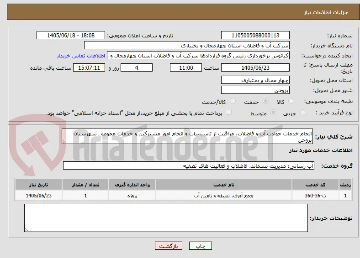
Task: Click the delivery province field چهار محال و بختیاری
Action: tap(255, 80)
